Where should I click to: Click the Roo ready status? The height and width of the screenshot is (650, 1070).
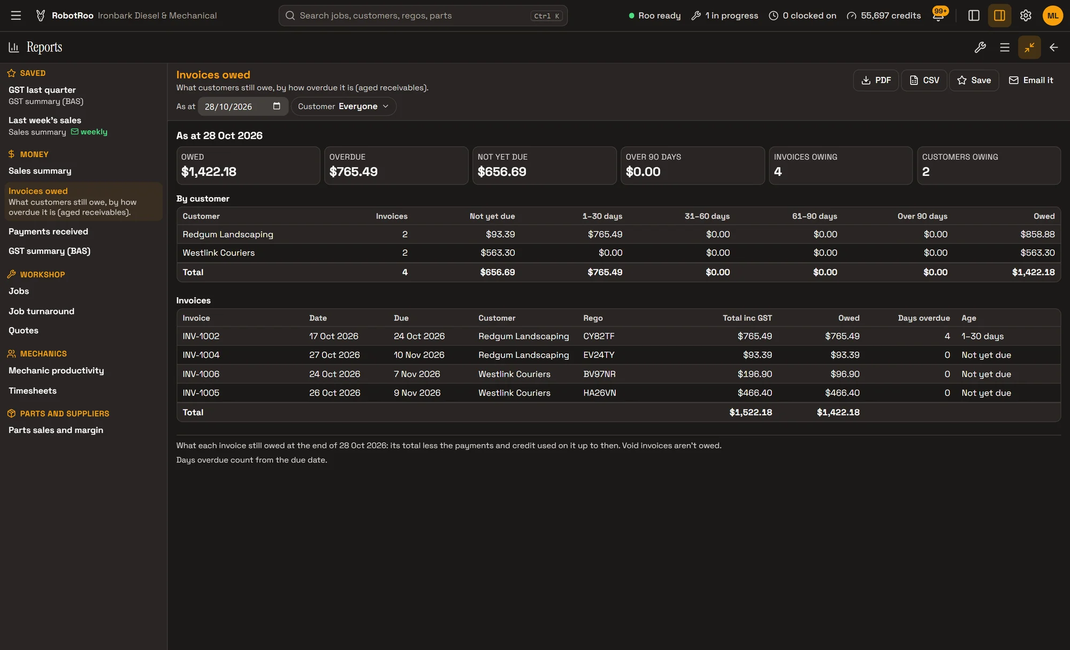654,16
